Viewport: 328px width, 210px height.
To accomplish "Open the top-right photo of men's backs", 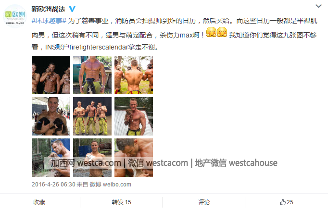I will (x=134, y=75).
